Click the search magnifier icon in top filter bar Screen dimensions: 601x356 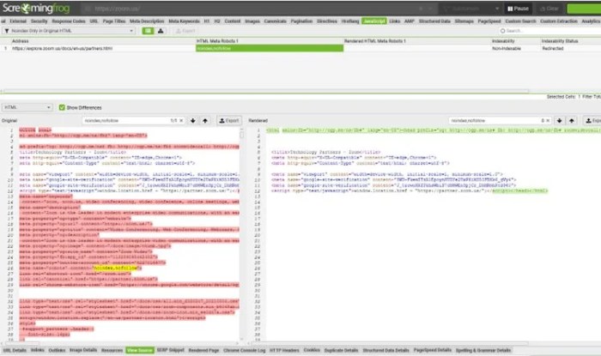point(502,31)
